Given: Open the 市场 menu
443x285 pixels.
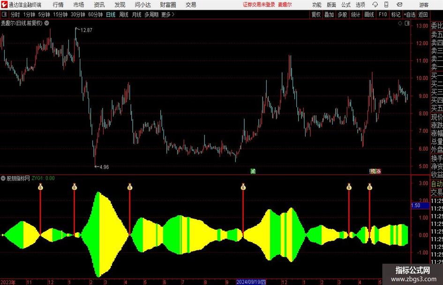Looking at the screenshot, I should (x=79, y=5).
